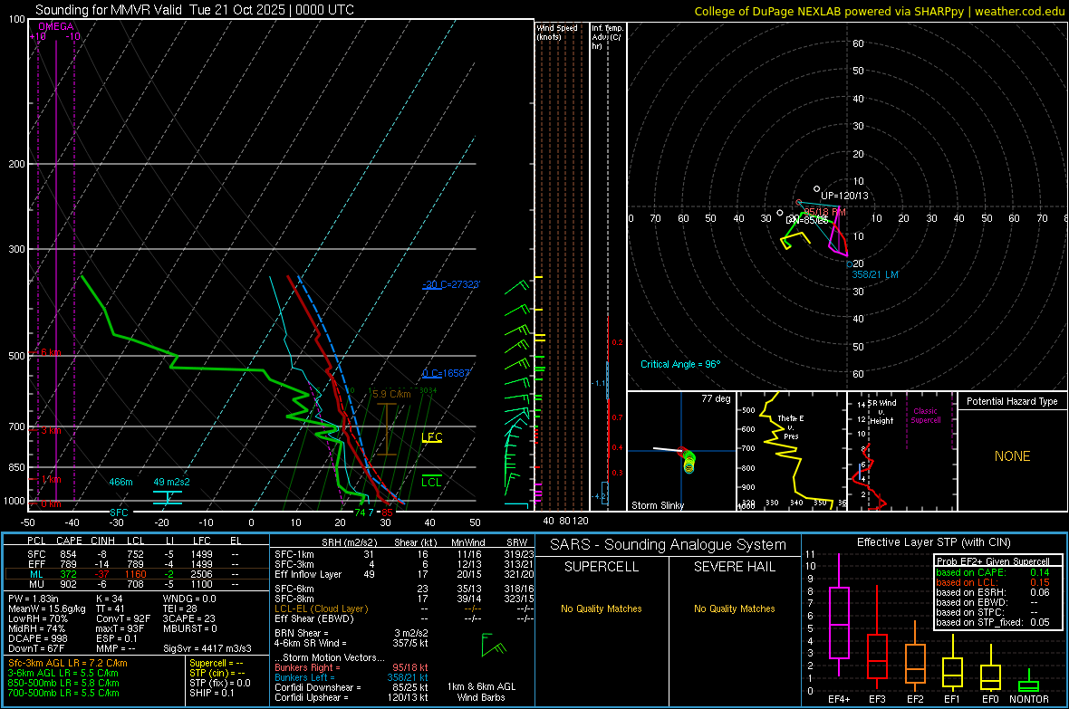Screen dimensions: 1069x709
Task: Click the 'UP=120/13' hodograph label
Action: click(x=844, y=196)
